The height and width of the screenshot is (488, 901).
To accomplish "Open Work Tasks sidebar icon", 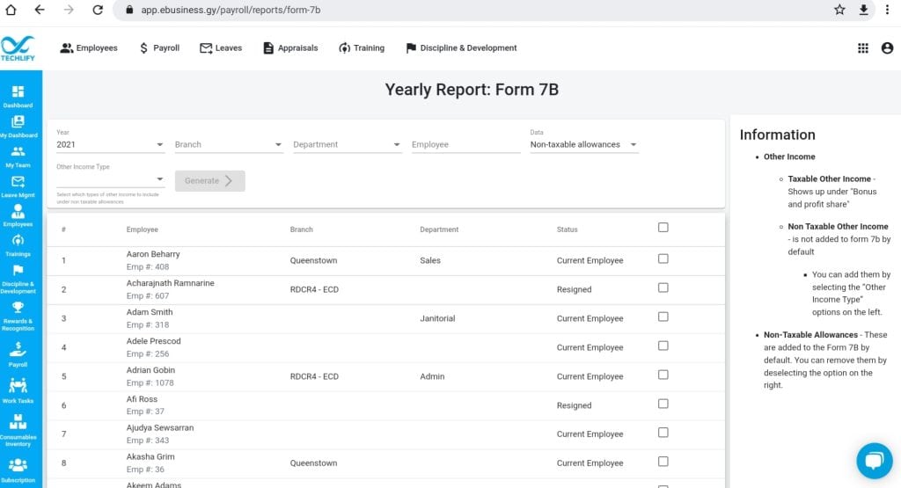I will coord(18,390).
